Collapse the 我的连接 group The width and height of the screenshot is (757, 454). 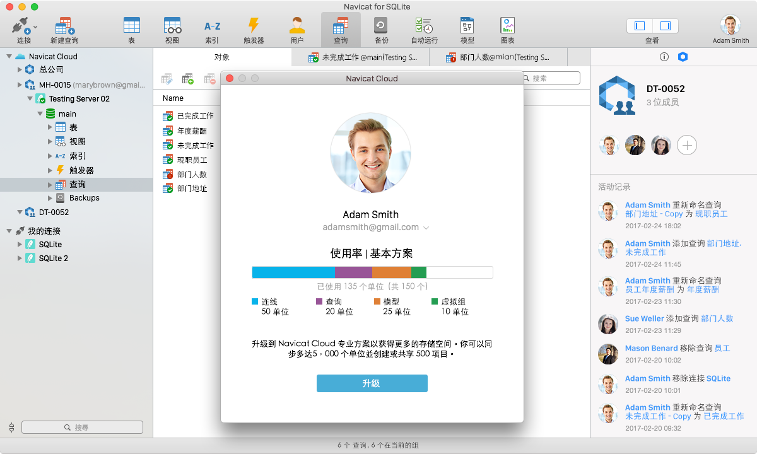tap(9, 231)
